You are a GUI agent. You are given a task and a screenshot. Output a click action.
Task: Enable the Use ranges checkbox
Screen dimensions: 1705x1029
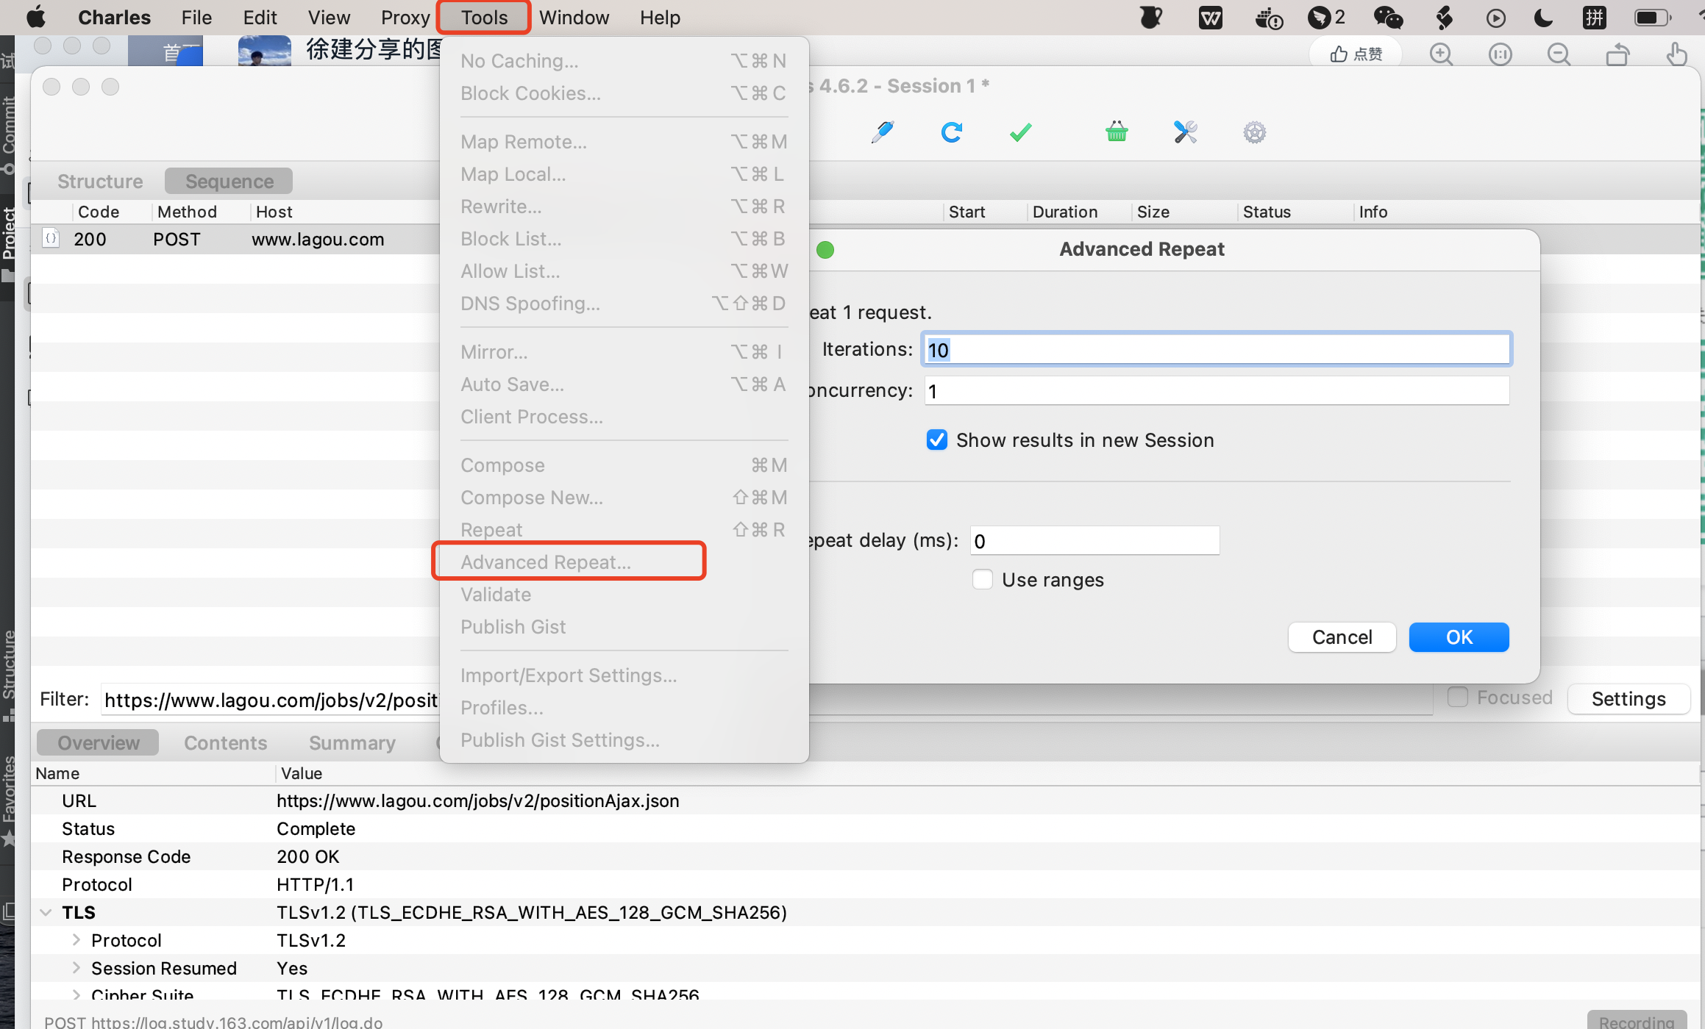click(982, 580)
